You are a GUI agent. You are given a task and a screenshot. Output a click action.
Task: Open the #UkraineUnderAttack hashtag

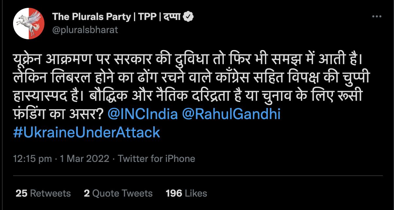(87, 132)
